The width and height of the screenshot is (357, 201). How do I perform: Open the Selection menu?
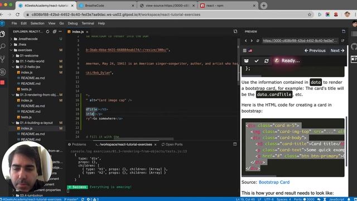(37, 23)
